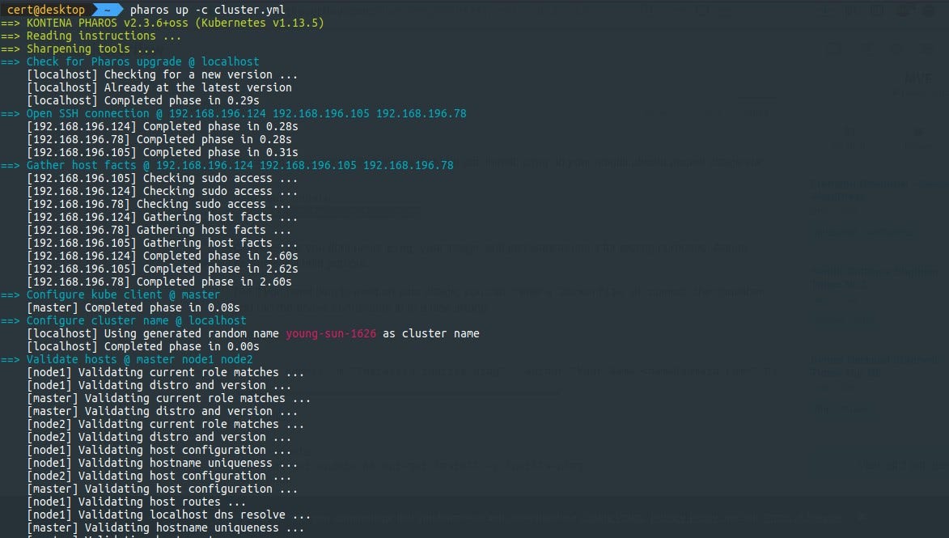Click '[master] Validating distro and version ...'
Image resolution: width=949 pixels, height=538 pixels.
pos(162,412)
